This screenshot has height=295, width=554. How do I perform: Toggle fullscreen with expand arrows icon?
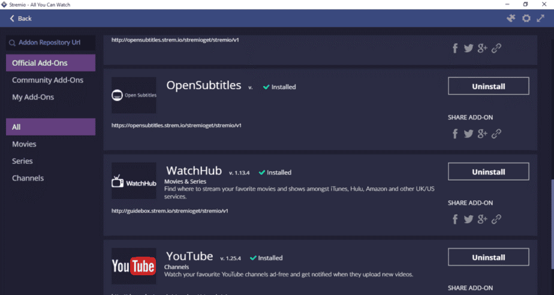point(541,19)
